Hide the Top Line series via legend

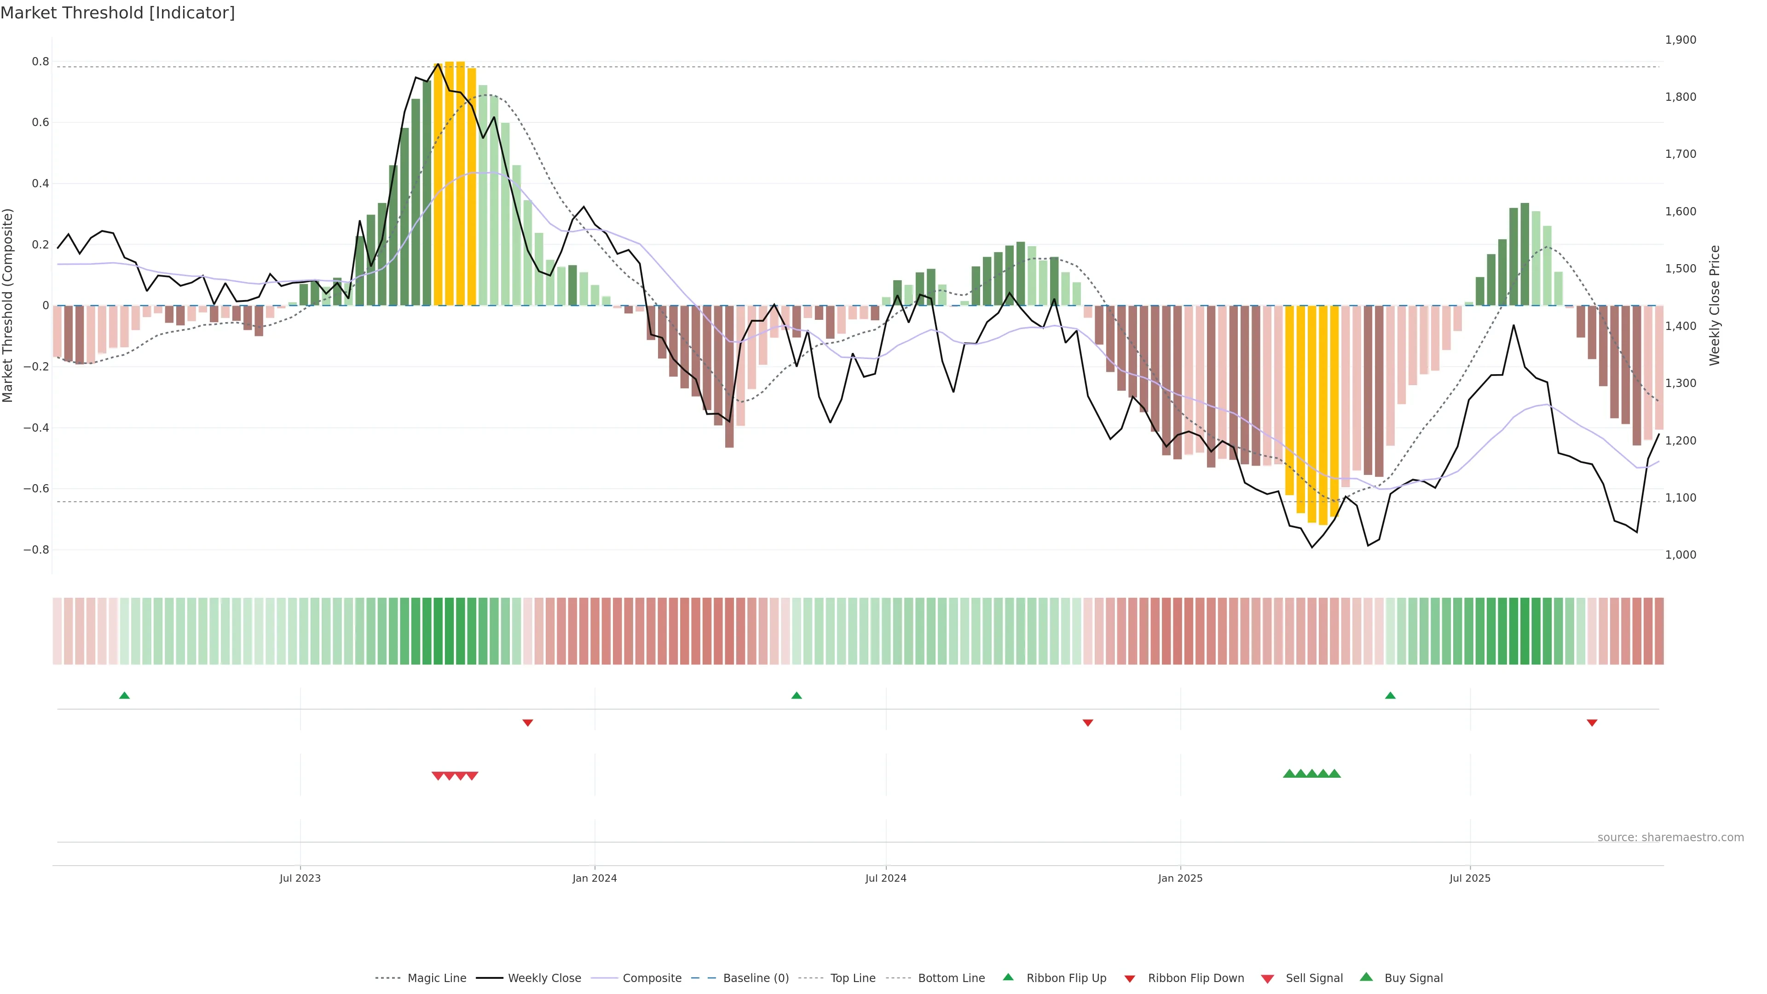(x=853, y=978)
